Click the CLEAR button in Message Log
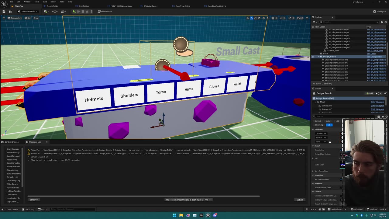Image resolution: width=389 pixels, height=219 pixels. pyautogui.click(x=300, y=200)
